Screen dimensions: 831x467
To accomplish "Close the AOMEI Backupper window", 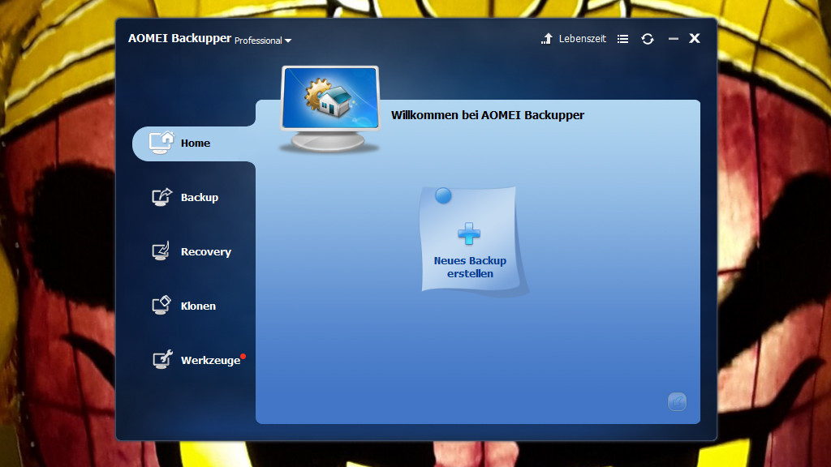I will [695, 38].
